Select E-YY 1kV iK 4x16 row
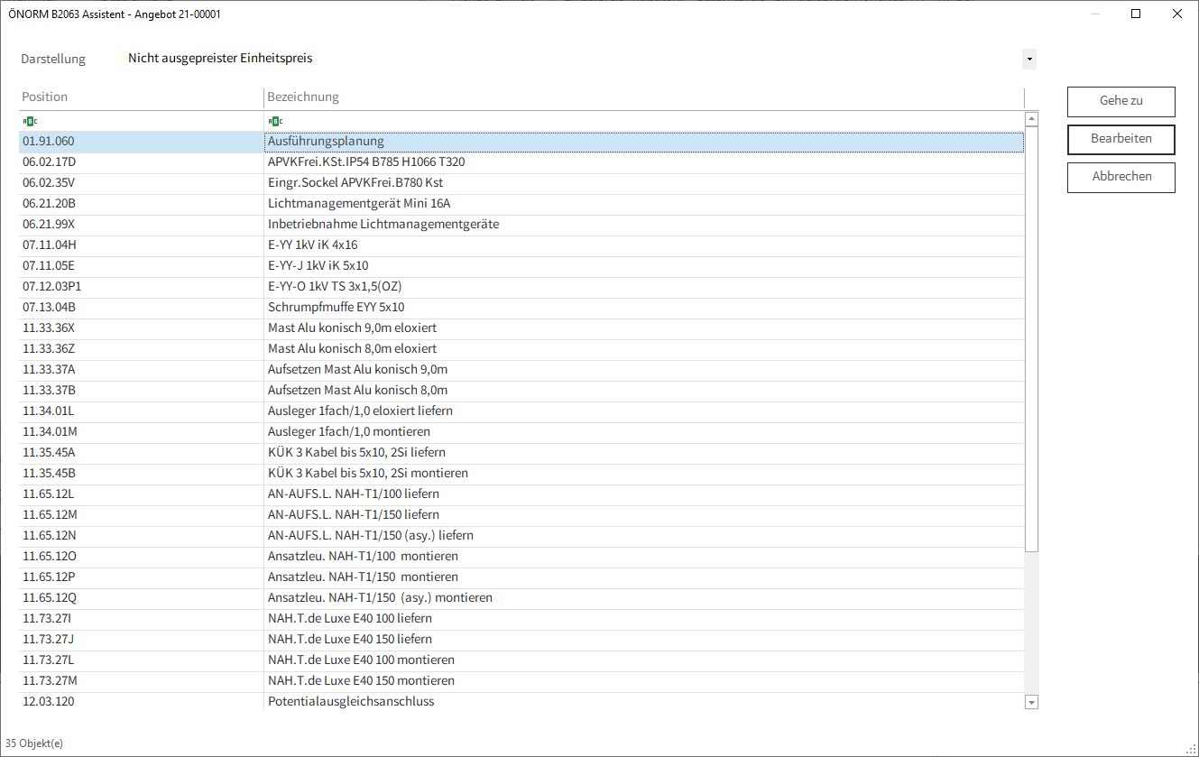Screen dimensions: 1199x757 [521, 245]
